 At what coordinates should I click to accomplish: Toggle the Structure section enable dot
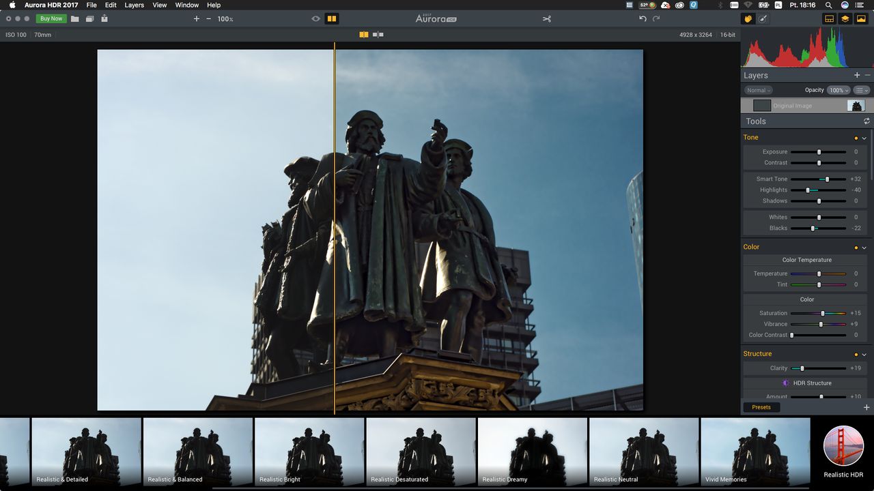click(856, 355)
